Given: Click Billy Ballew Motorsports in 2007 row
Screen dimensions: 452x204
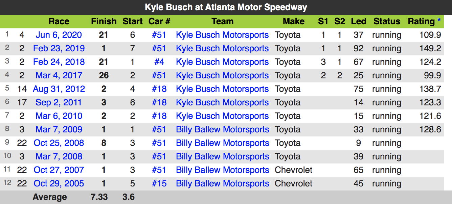Looking at the screenshot, I should [222, 170].
